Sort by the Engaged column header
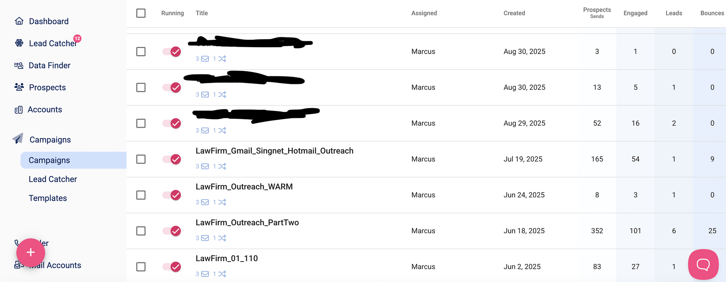This screenshot has height=282, width=726. (x=635, y=13)
